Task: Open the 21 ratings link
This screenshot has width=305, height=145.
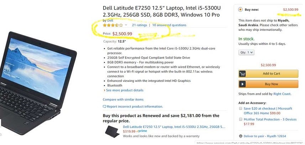Action: tap(139, 25)
